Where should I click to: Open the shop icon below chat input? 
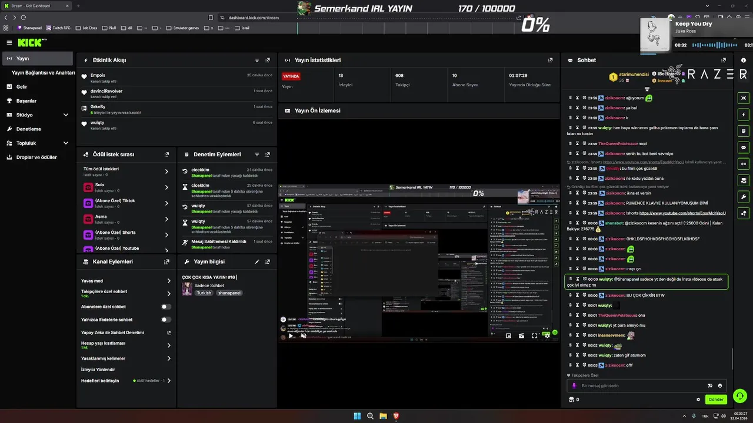571,399
